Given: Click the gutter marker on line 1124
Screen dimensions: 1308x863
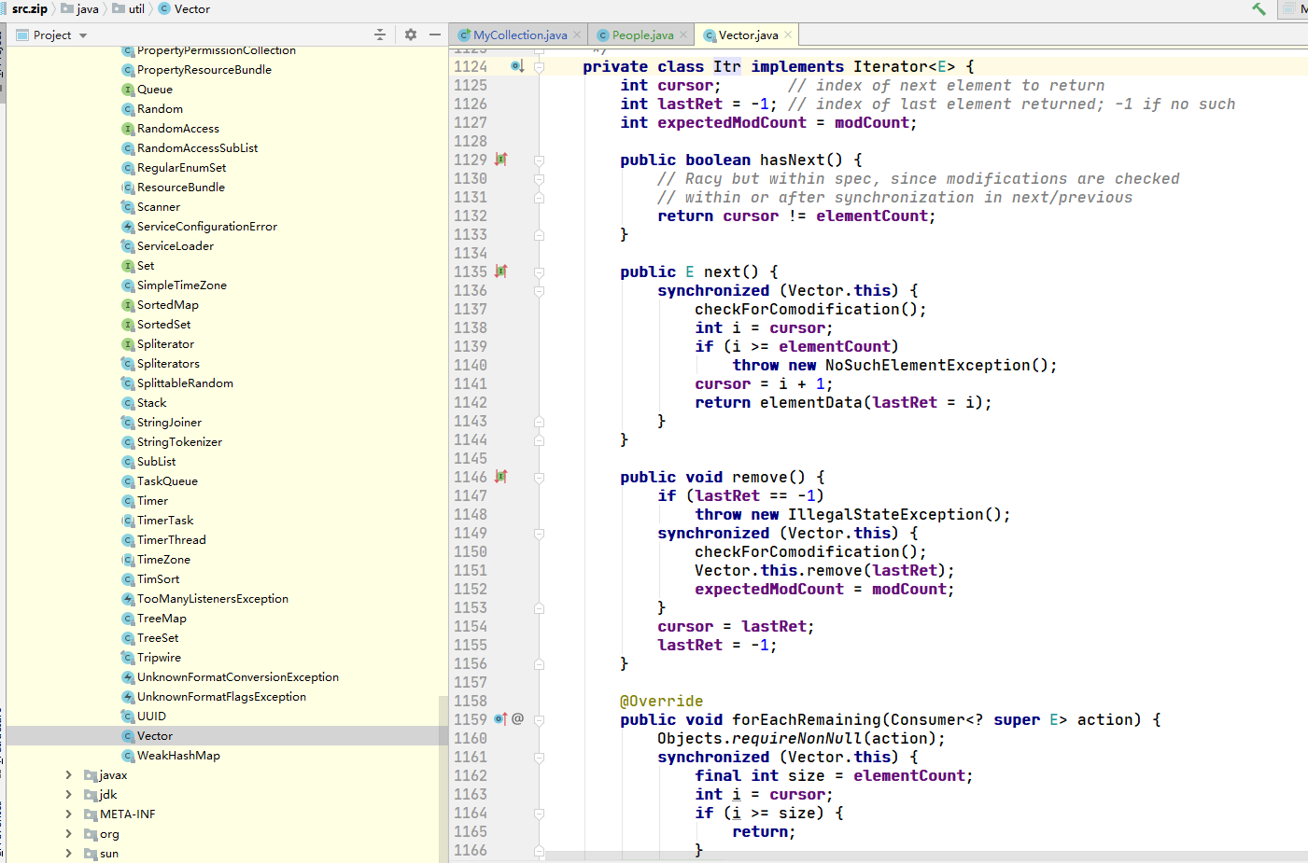Looking at the screenshot, I should pyautogui.click(x=516, y=66).
